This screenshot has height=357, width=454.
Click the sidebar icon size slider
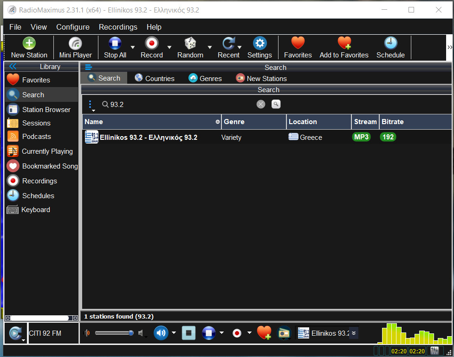pyautogui.click(x=41, y=318)
